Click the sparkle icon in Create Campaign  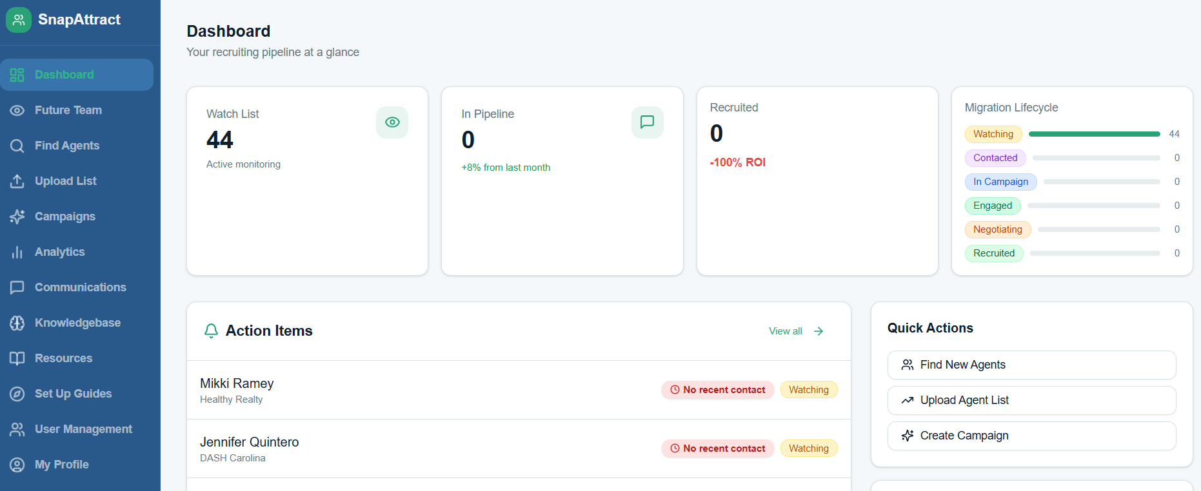click(x=908, y=436)
